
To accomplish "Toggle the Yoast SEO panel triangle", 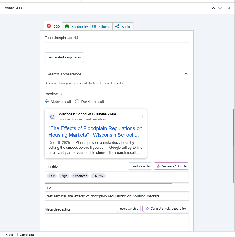I will [229, 8].
